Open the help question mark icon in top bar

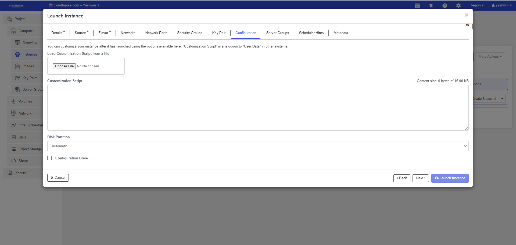tap(445, 6)
